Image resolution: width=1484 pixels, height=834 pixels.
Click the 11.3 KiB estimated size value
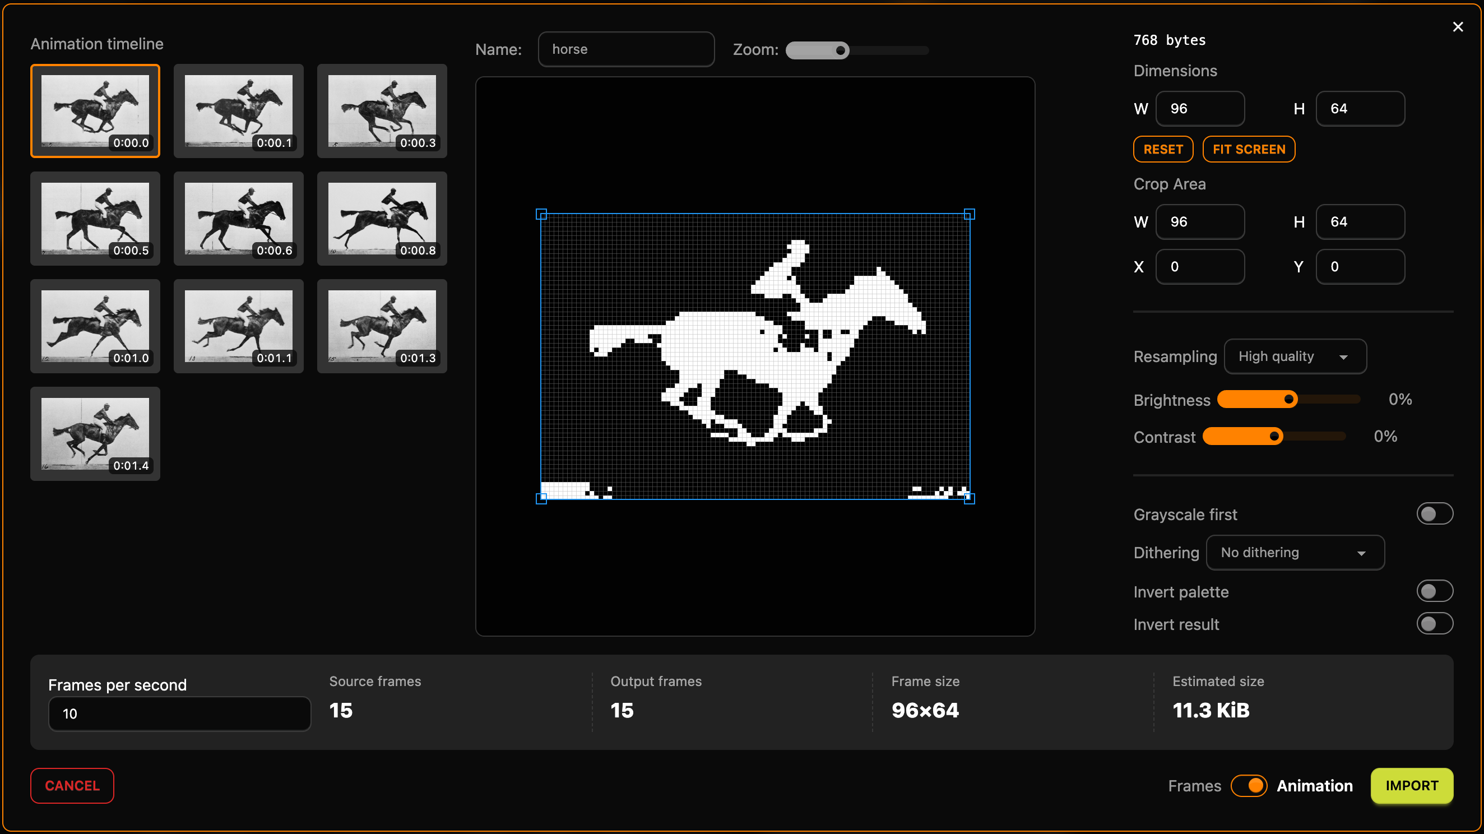[1211, 710]
